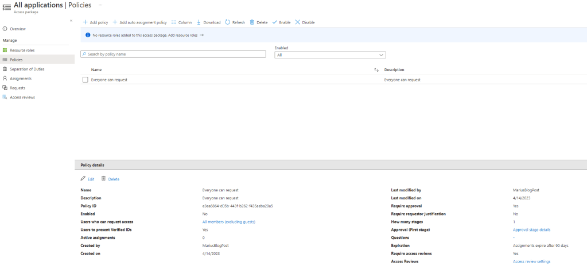This screenshot has width=587, height=271.
Task: Click the Approval stage details link
Action: click(x=531, y=230)
